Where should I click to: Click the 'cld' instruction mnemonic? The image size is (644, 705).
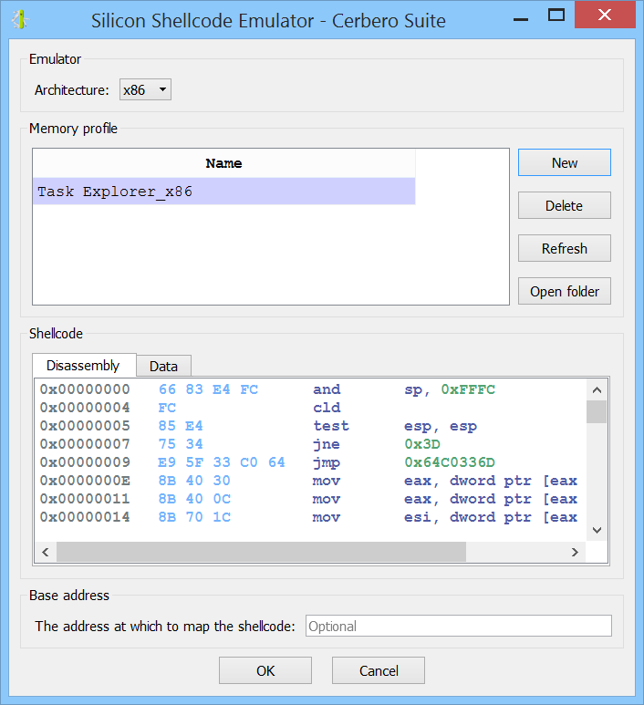[x=327, y=408]
